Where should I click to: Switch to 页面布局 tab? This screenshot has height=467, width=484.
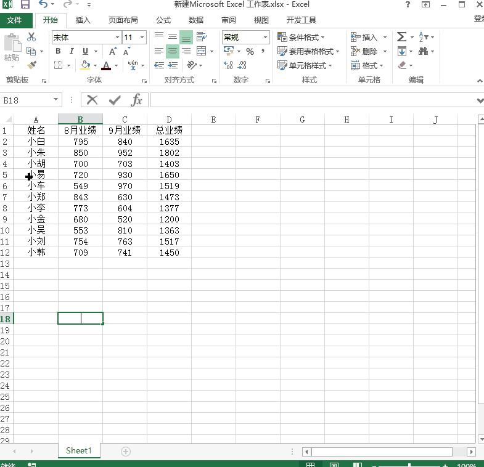(x=123, y=20)
